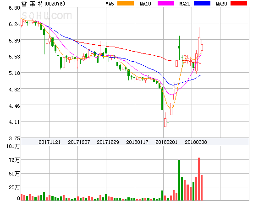
Task: Click the 20171121 date label
Action: click(x=49, y=142)
